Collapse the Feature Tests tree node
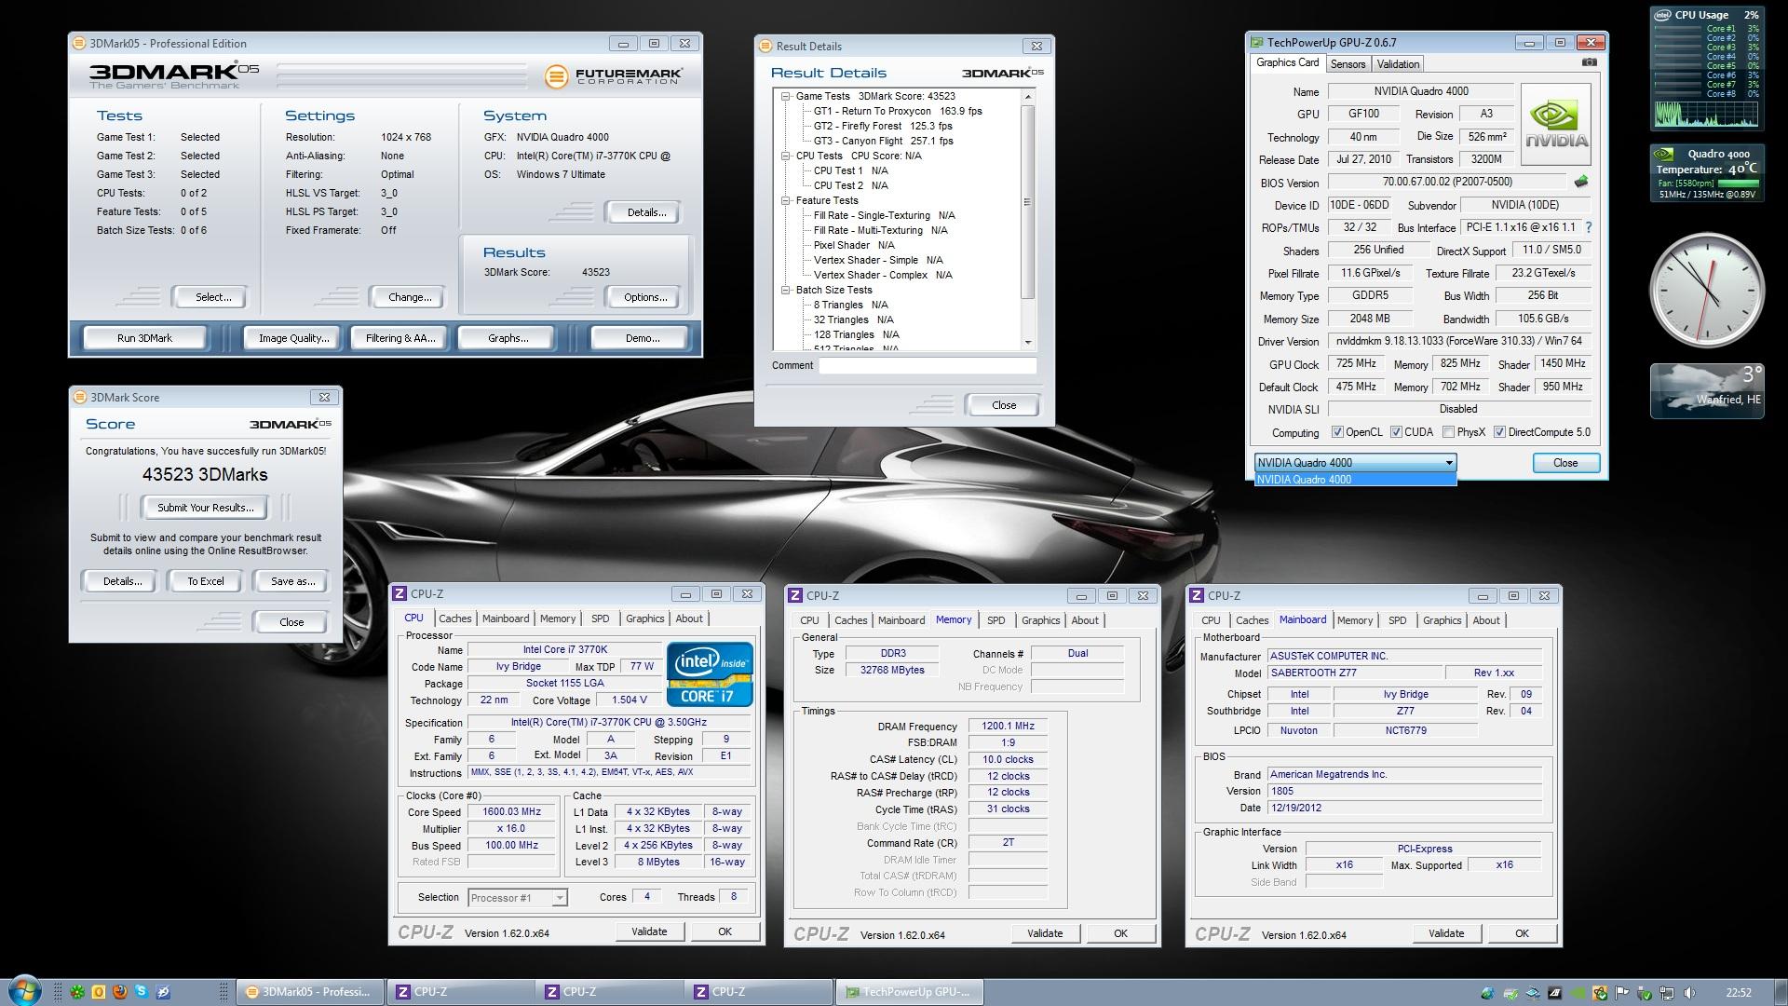 click(786, 200)
